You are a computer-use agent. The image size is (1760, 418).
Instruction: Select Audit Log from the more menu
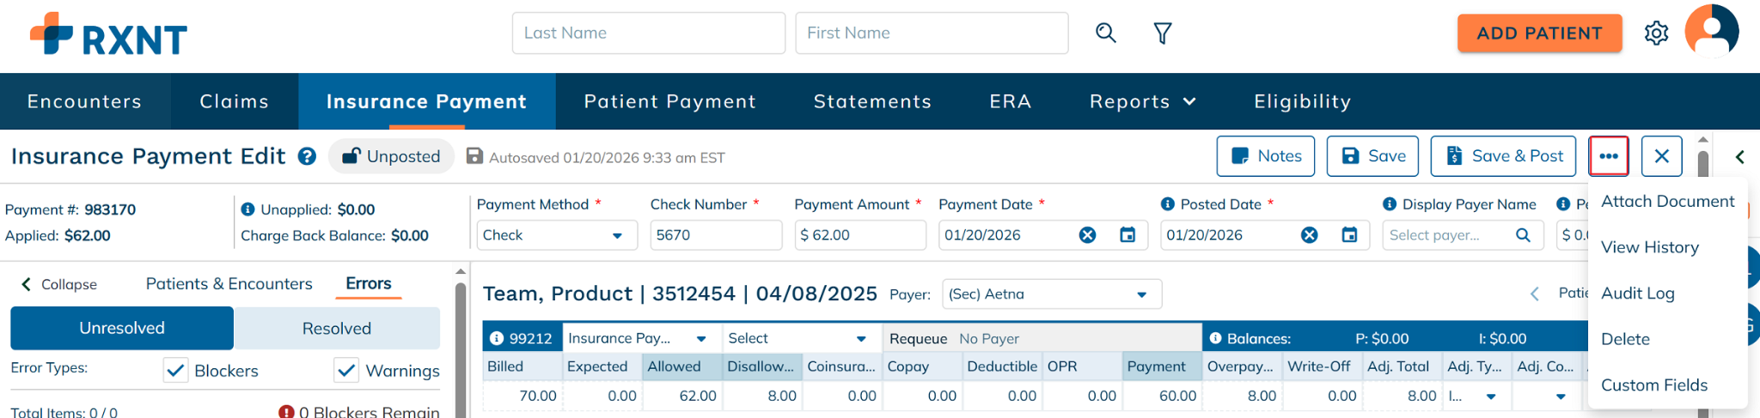click(1637, 294)
